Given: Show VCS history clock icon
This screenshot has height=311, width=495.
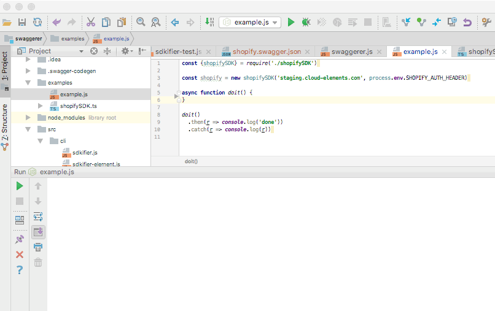Looking at the screenshot, I should 452,22.
